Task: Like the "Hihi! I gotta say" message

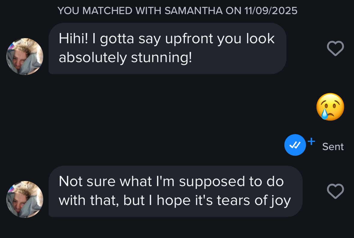Action: (335, 48)
